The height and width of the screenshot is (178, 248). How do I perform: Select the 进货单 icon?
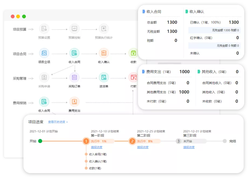click(x=104, y=77)
